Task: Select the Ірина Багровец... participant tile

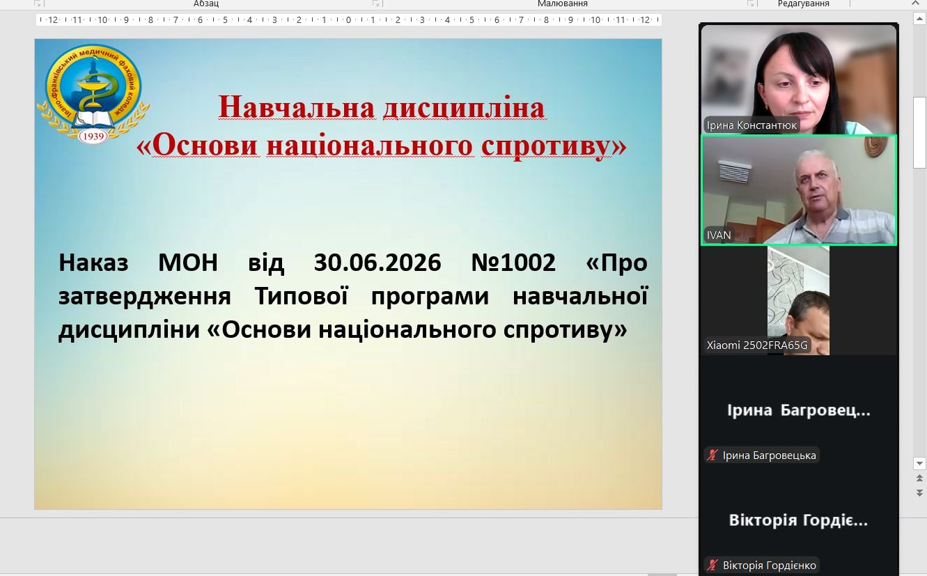Action: (799, 411)
